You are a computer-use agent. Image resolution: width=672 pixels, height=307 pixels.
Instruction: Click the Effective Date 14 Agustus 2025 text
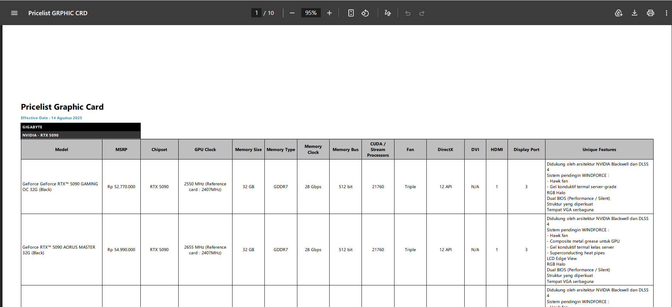point(51,118)
